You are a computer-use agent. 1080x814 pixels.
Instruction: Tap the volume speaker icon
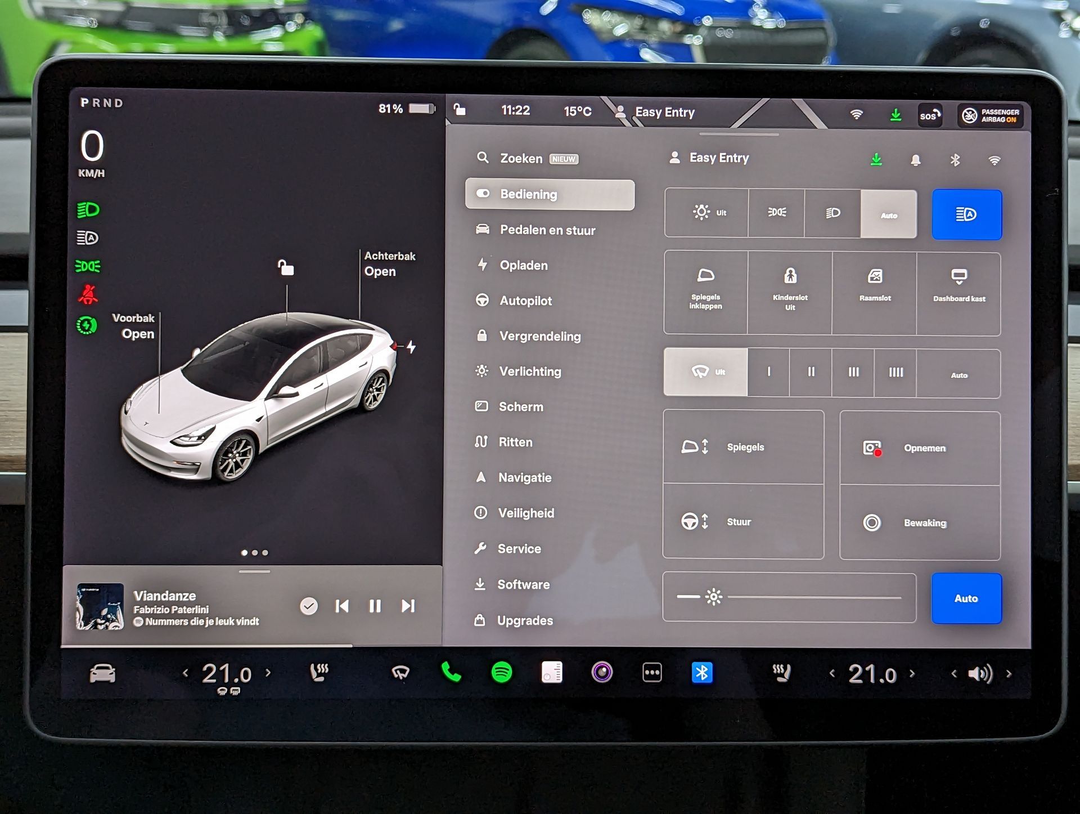tap(980, 674)
